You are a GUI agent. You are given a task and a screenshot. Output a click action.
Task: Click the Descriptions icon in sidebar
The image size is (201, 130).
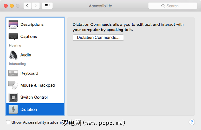[x=13, y=25]
